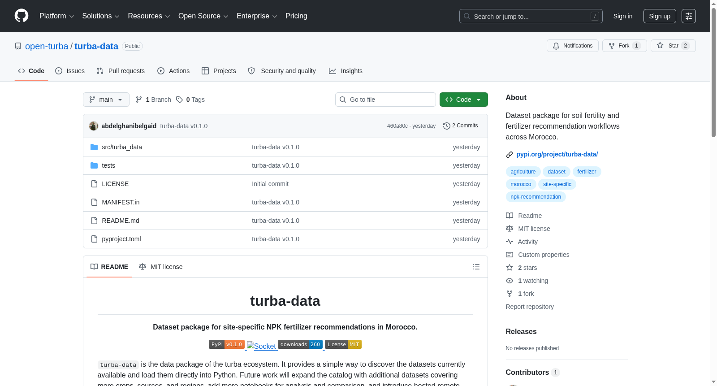Click the Sign in link
The width and height of the screenshot is (717, 386).
coord(623,16)
